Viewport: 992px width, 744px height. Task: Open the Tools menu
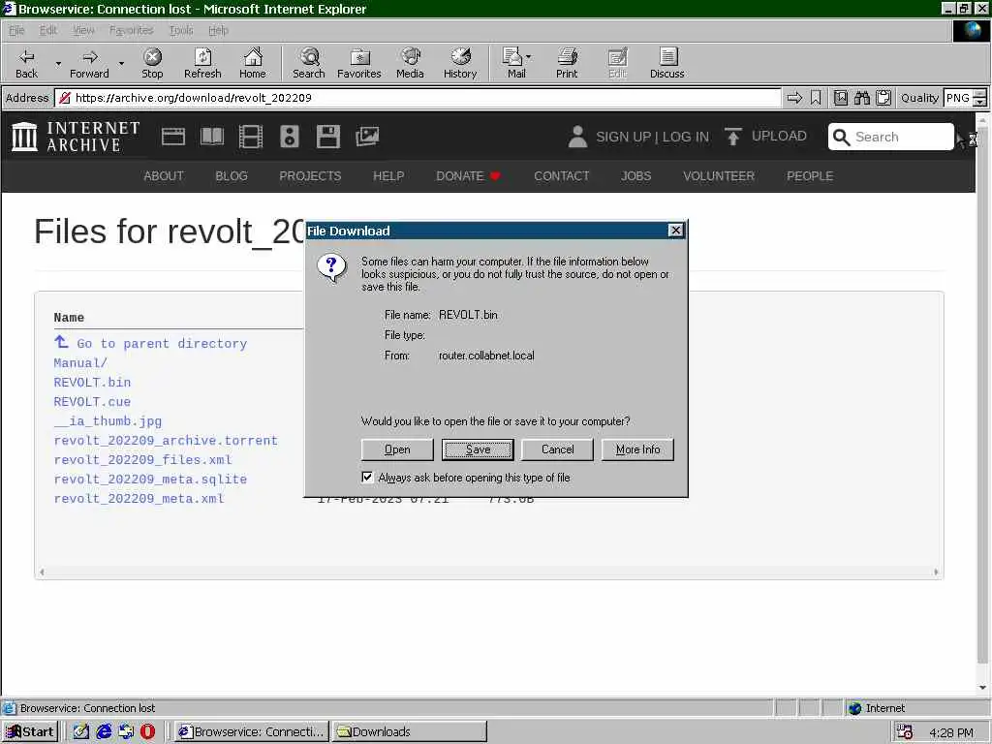click(x=181, y=30)
